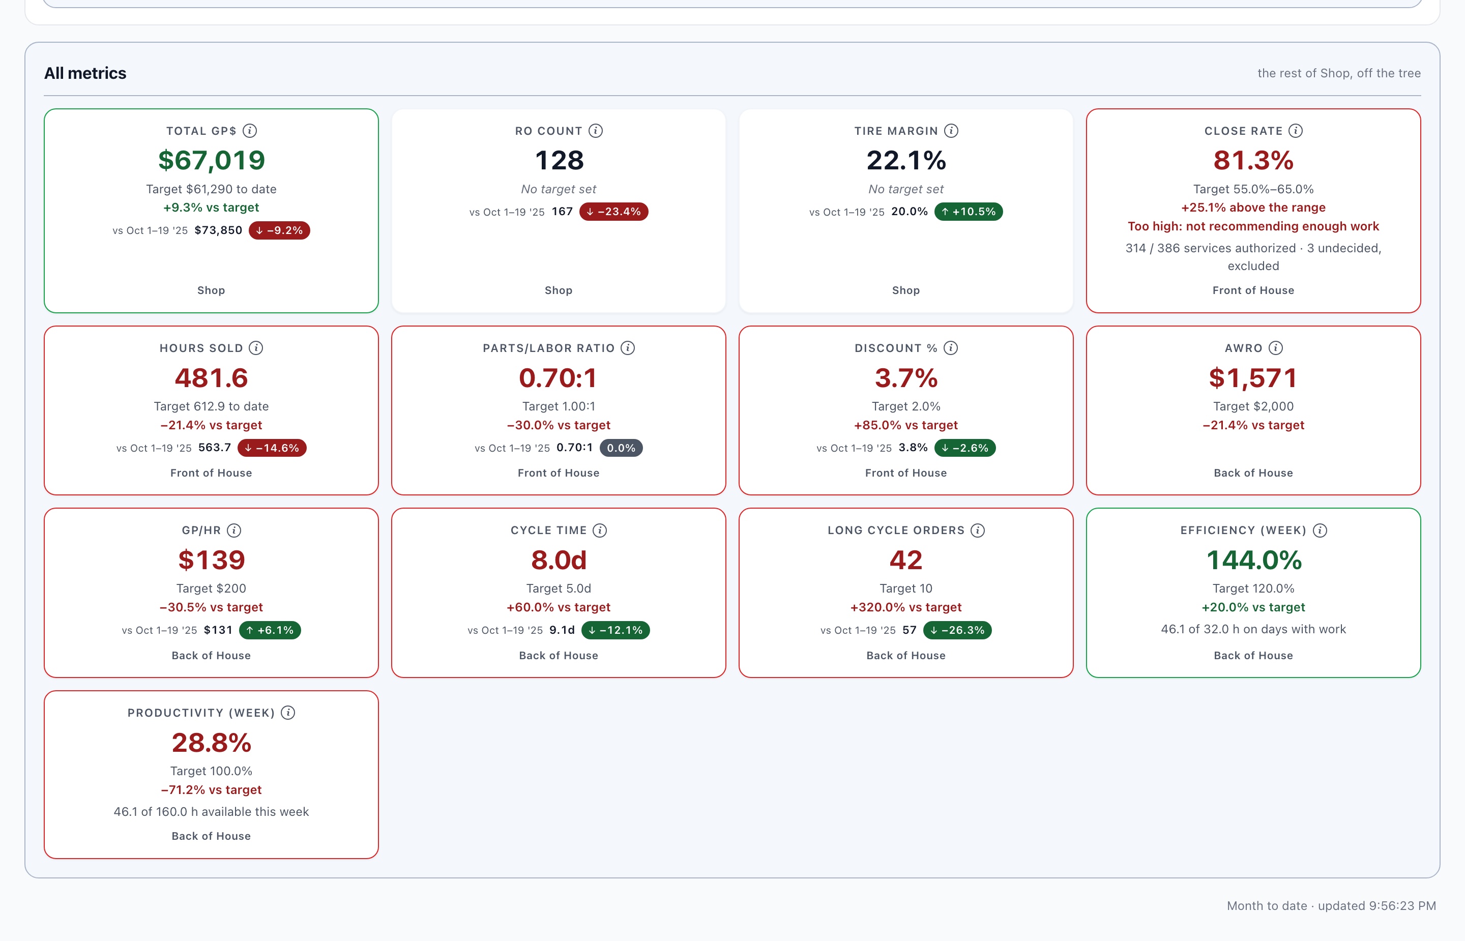Open the Hours Sold info icon
The image size is (1465, 941).
pyautogui.click(x=256, y=348)
